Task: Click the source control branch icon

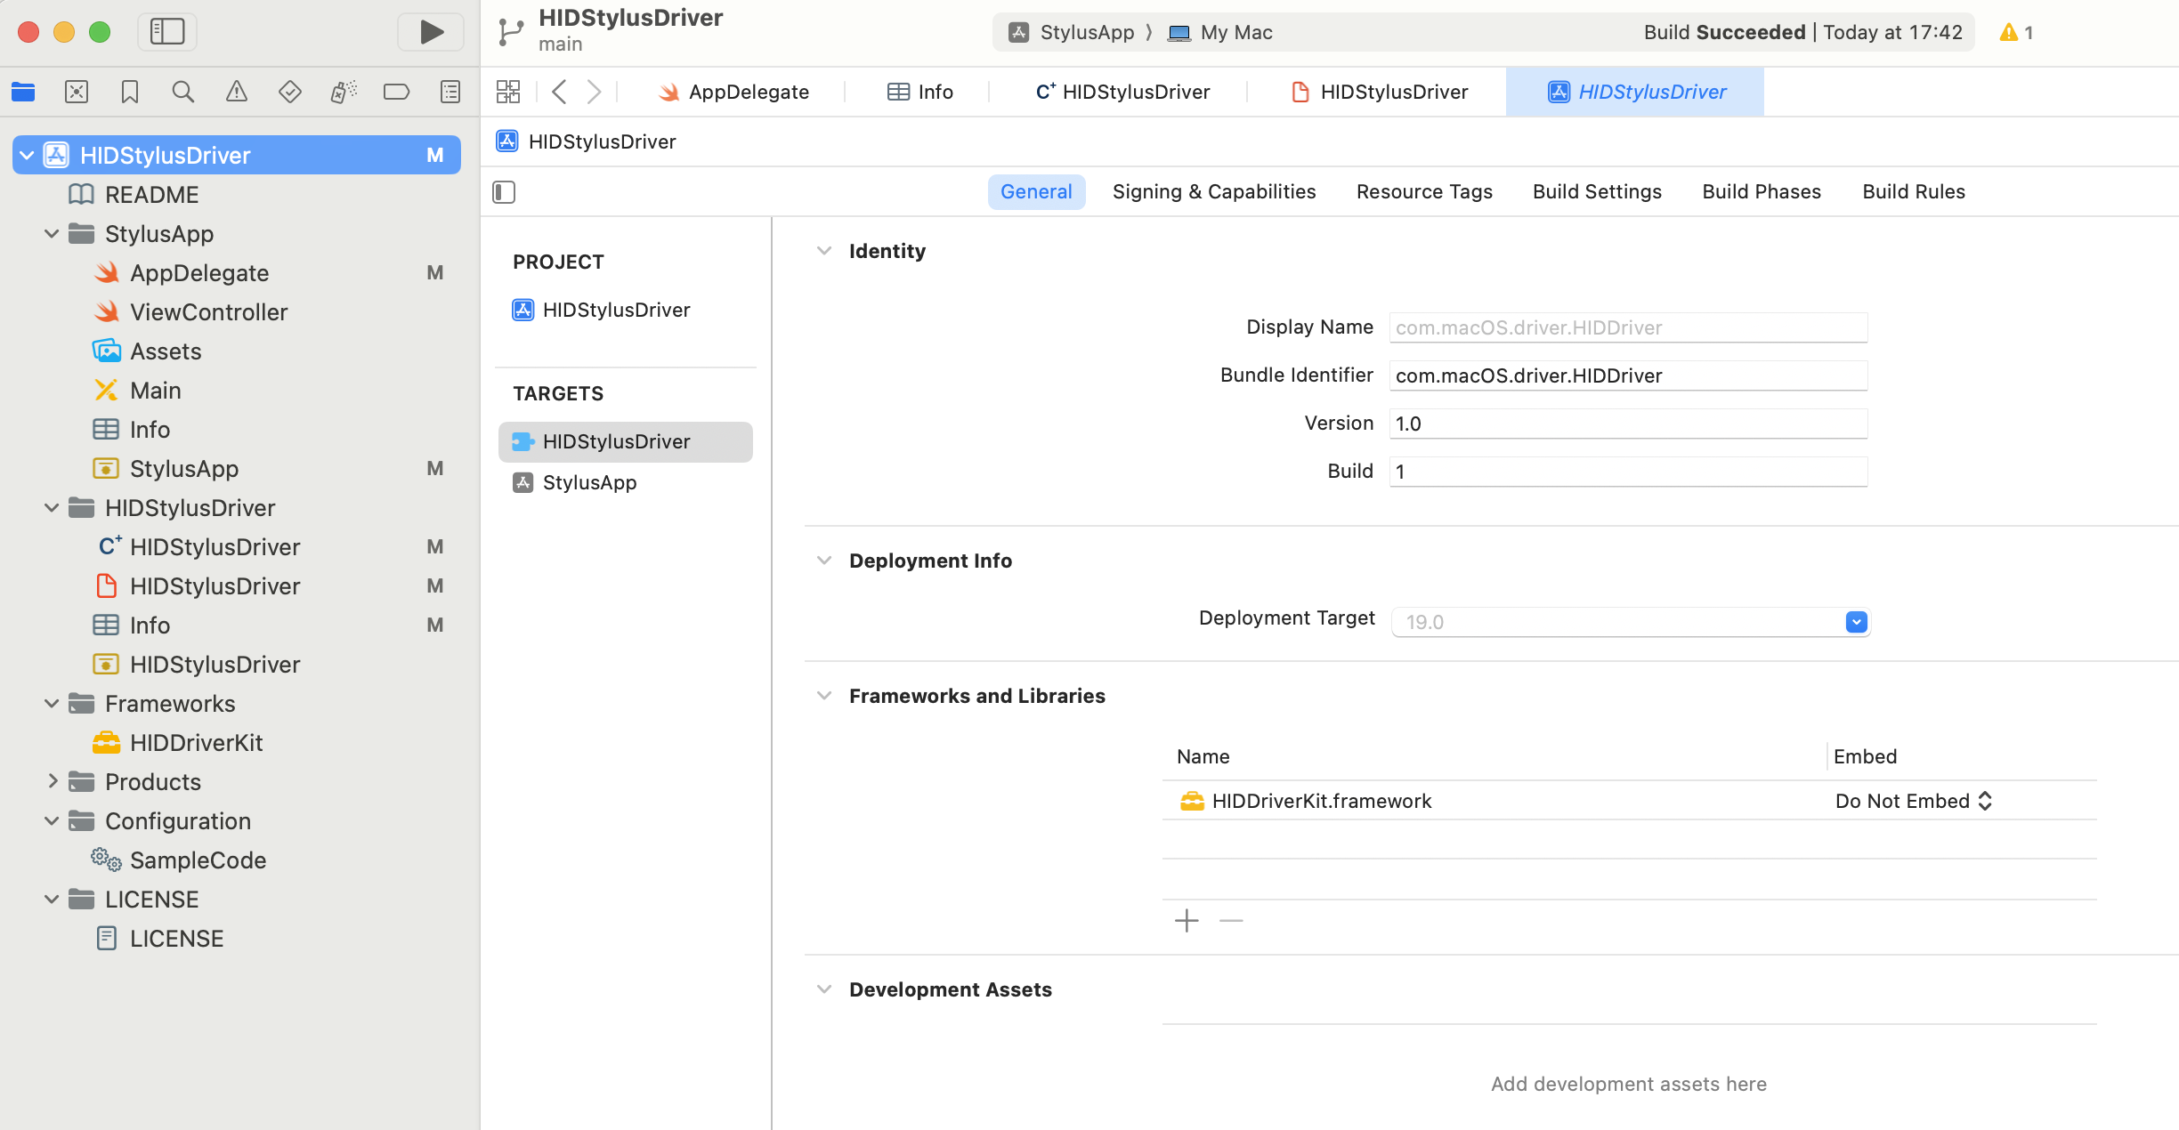Action: (511, 32)
